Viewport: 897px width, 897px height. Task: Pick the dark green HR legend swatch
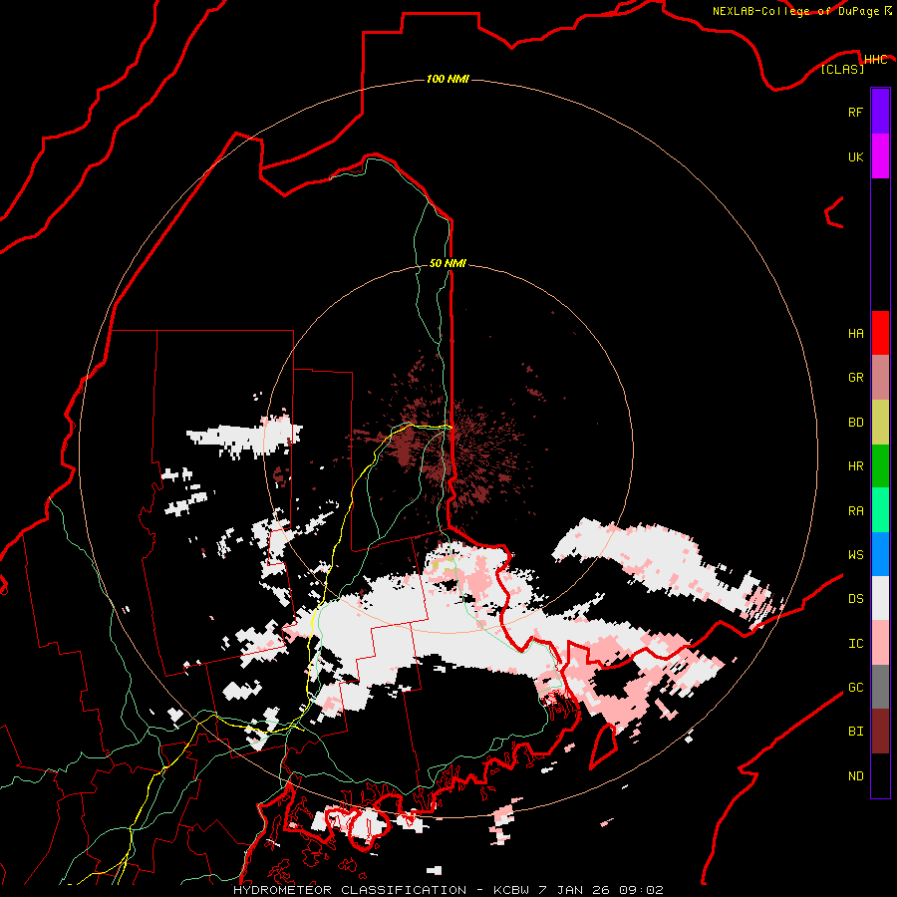coord(880,466)
